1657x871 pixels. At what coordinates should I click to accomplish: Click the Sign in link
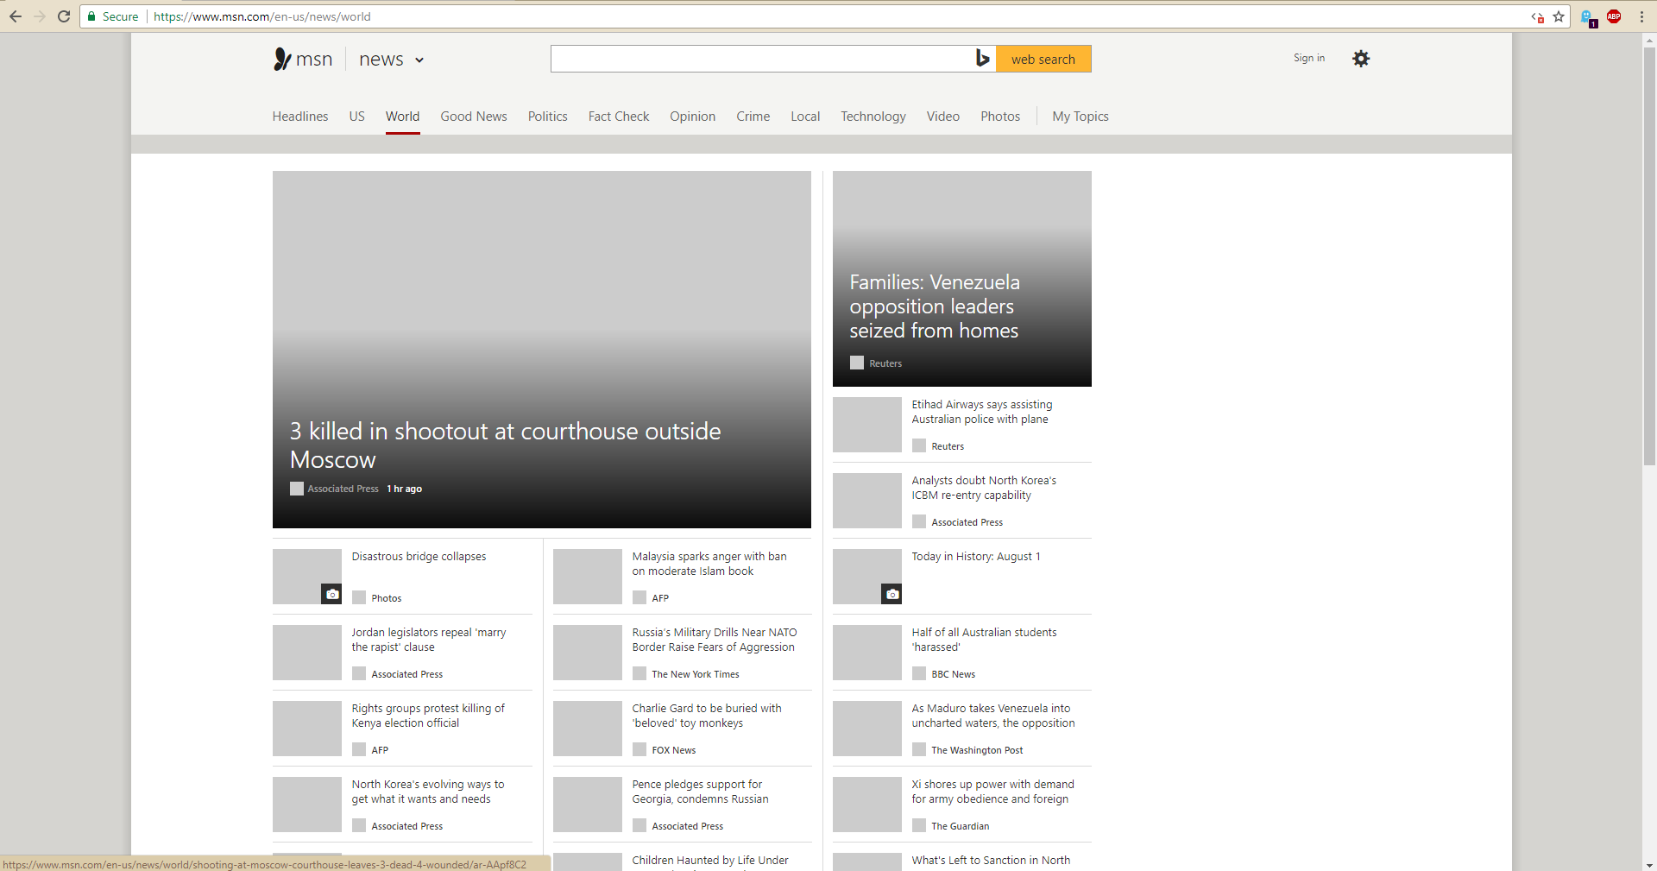pyautogui.click(x=1308, y=58)
